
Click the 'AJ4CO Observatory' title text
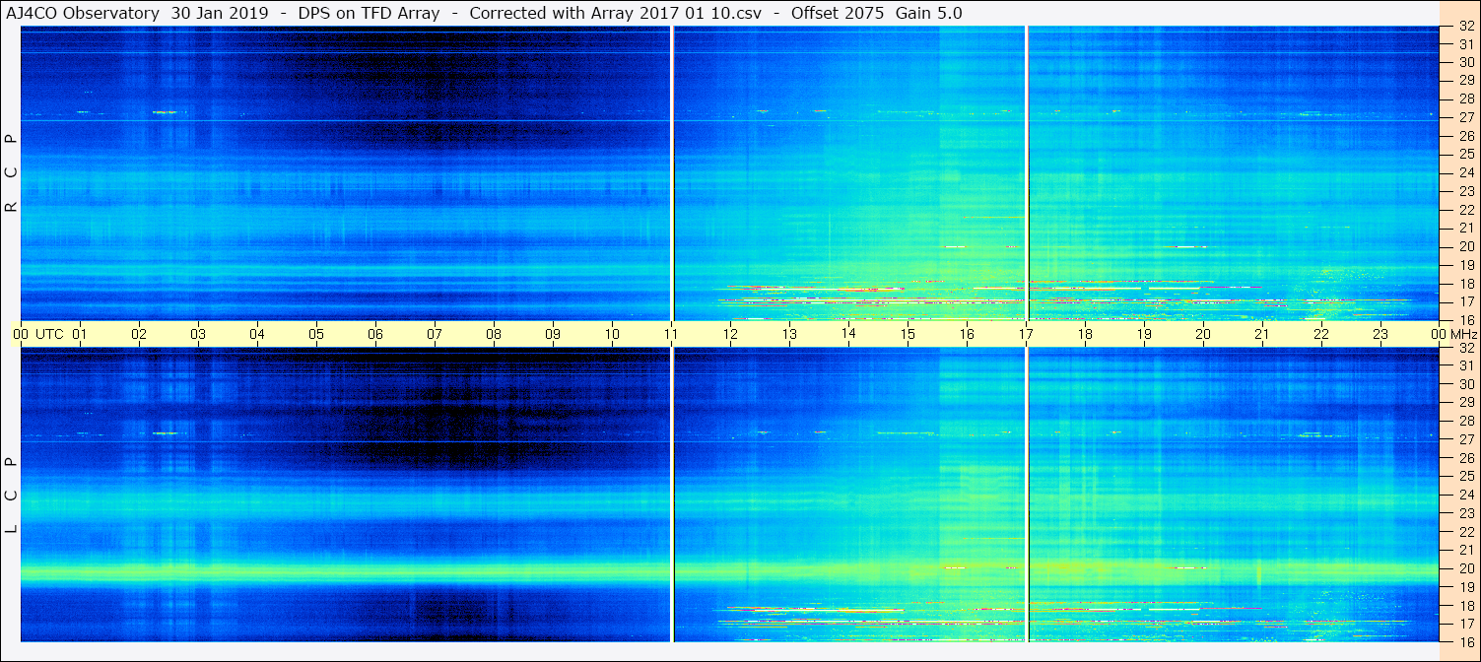pyautogui.click(x=81, y=13)
